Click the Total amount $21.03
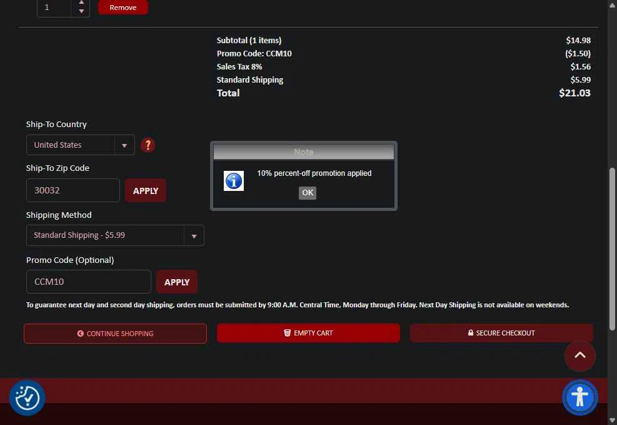This screenshot has height=425, width=617. (x=574, y=93)
